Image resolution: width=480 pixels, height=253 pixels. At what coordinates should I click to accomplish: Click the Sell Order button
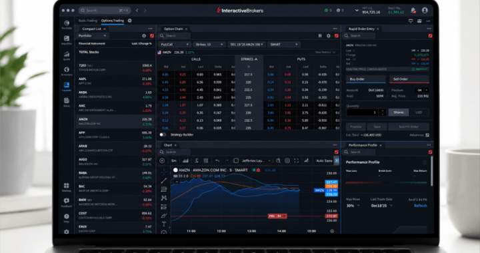point(409,79)
